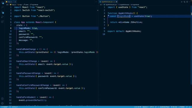Open problems errors and warnings count
The width and height of the screenshot is (192, 108).
tap(15, 107)
